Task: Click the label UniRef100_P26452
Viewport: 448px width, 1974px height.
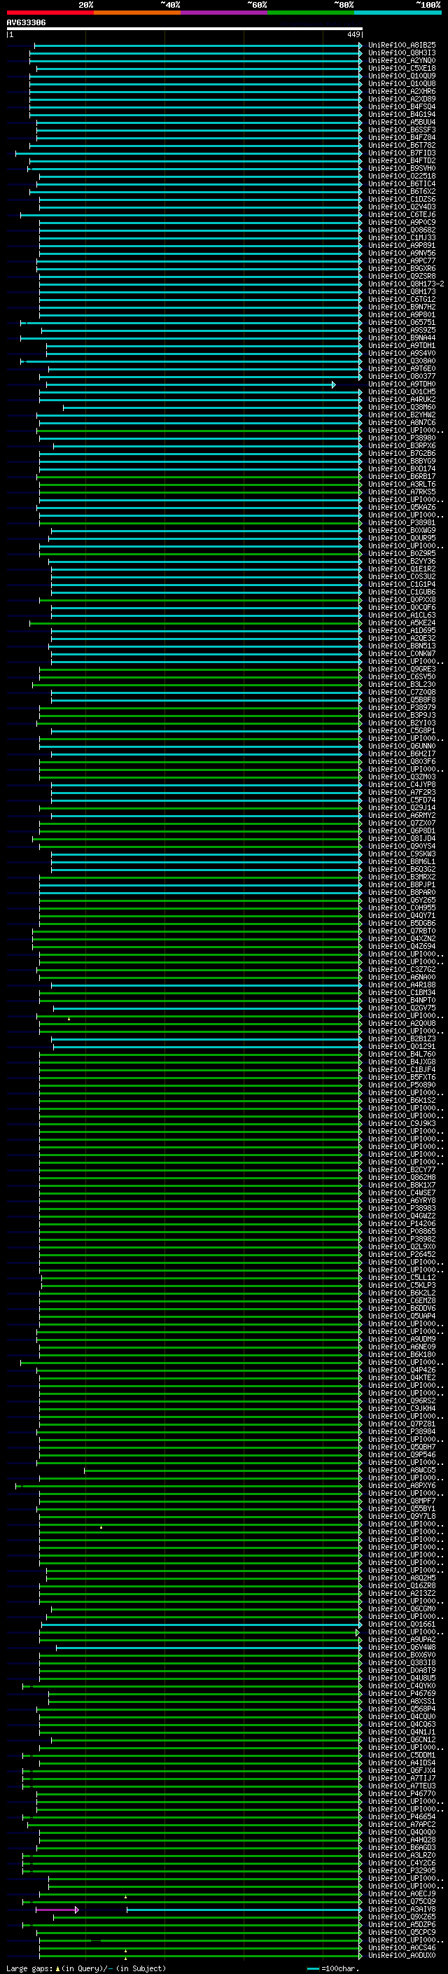Action: tap(402, 1254)
